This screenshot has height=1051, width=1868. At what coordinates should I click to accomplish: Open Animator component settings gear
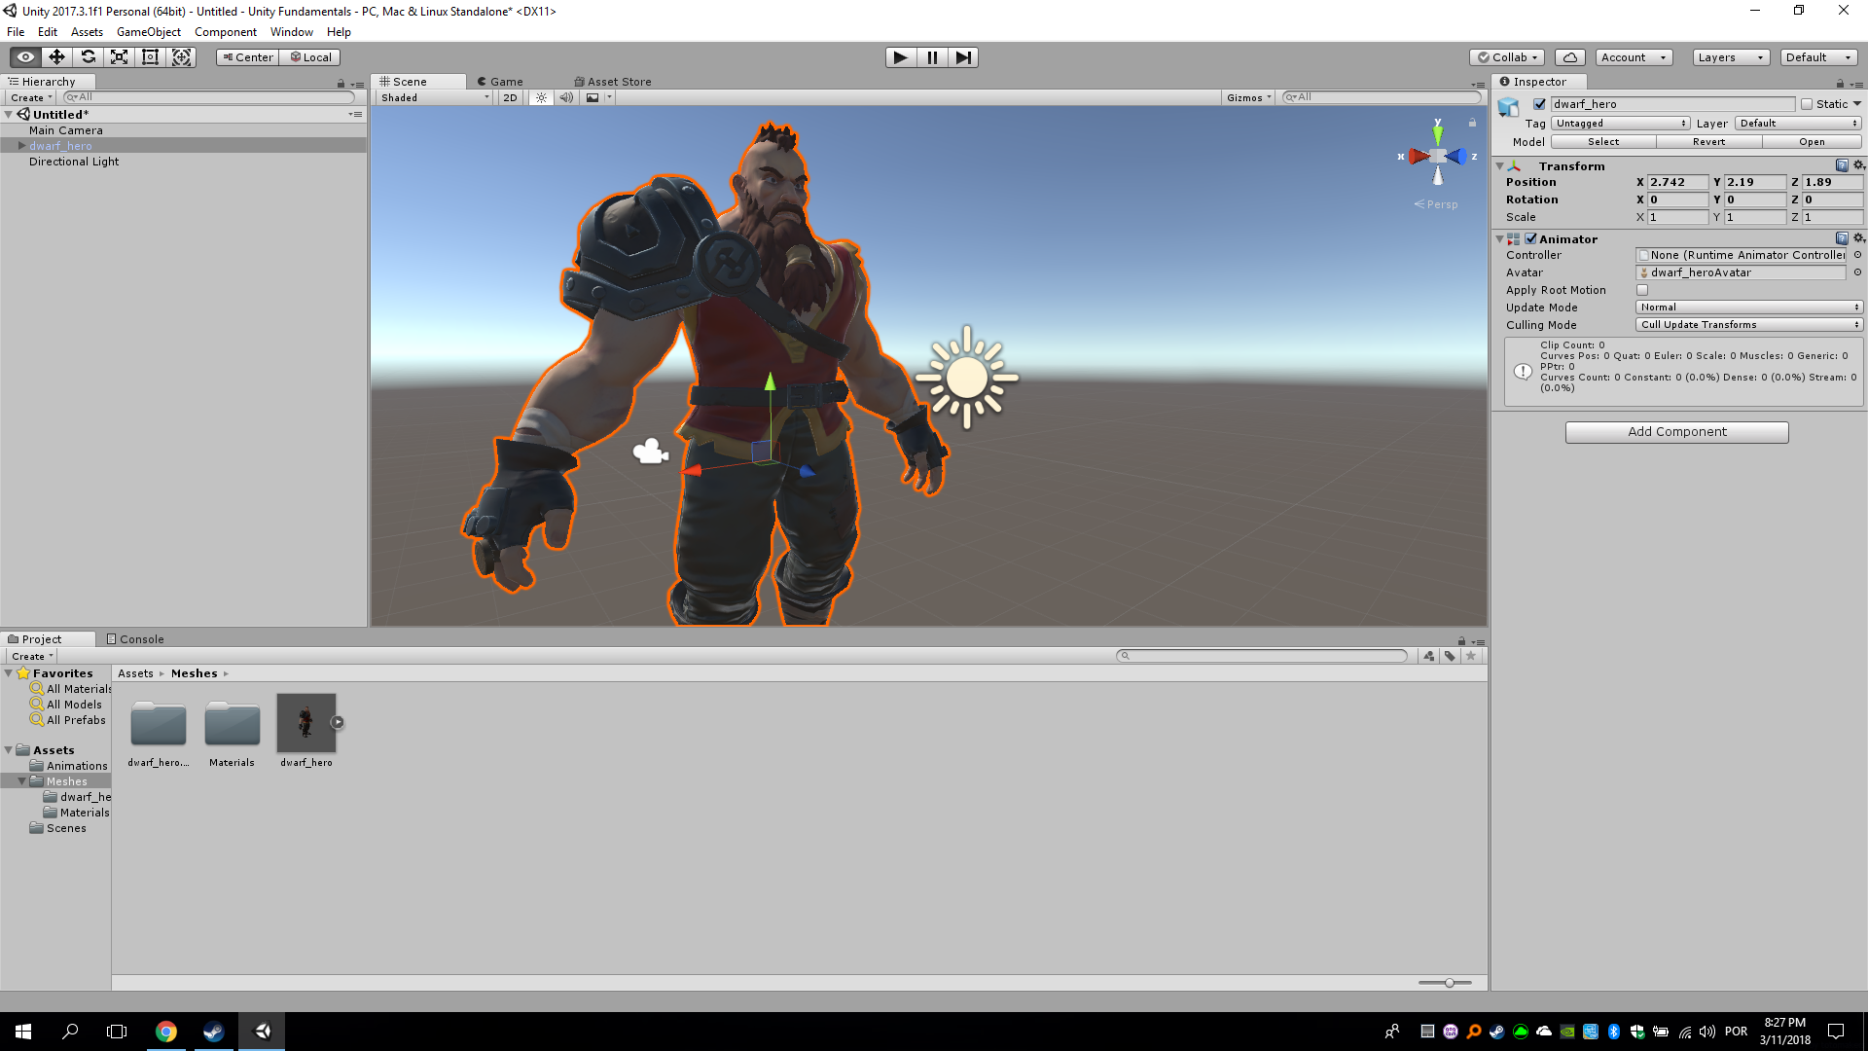pos(1858,238)
